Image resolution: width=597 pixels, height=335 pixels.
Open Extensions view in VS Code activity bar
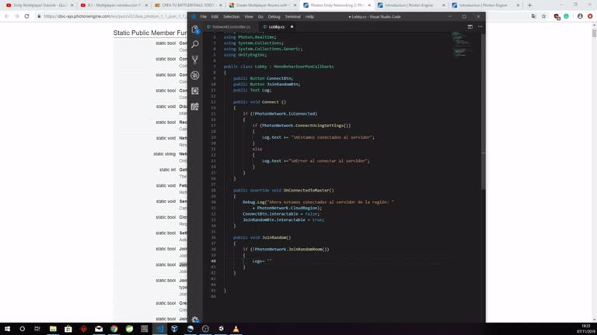tap(195, 91)
